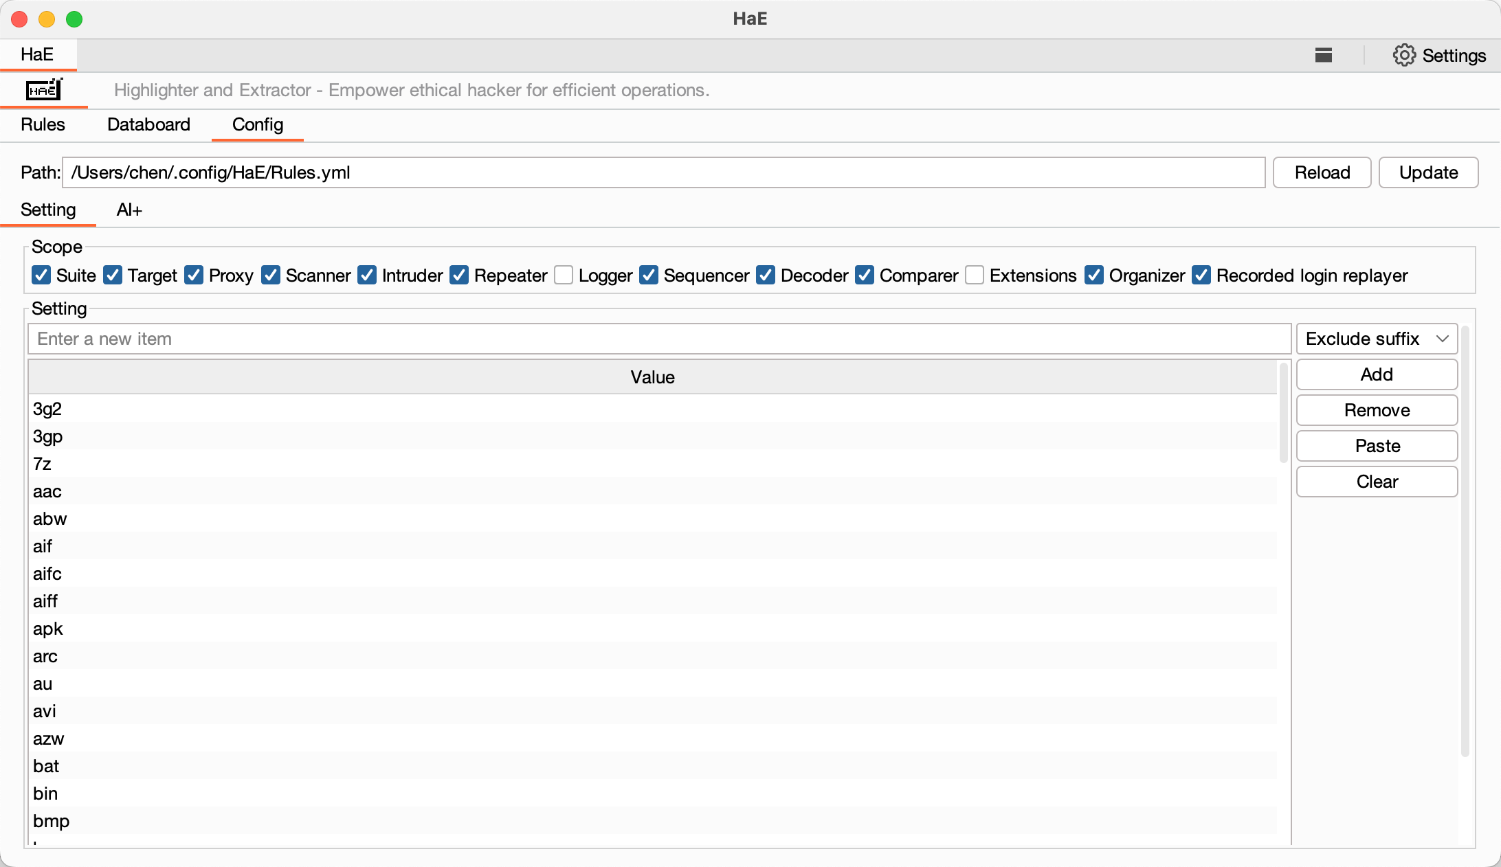This screenshot has height=867, width=1501.
Task: Click Remove button to delete item
Action: click(1376, 409)
